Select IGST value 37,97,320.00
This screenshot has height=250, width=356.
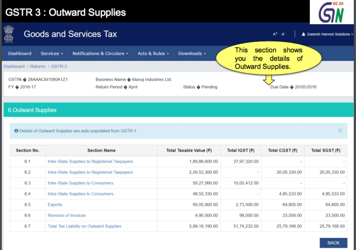(246, 161)
